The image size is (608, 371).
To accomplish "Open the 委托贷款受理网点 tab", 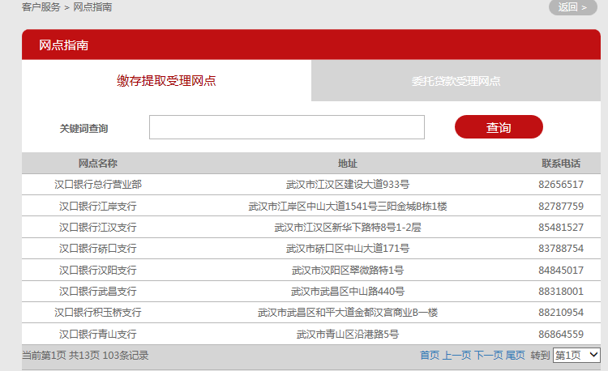I will point(456,81).
